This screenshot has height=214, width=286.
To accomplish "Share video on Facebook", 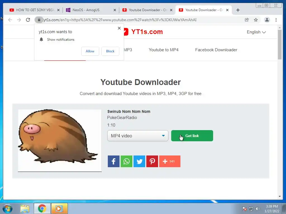I will [113, 161].
